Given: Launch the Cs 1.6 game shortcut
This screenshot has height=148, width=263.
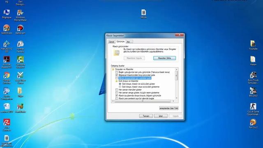Looking at the screenshot, I should coord(253,109).
